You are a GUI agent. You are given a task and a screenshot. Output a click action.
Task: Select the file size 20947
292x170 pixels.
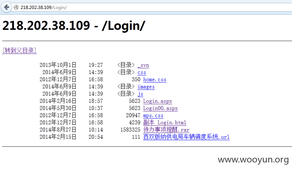[133, 115]
